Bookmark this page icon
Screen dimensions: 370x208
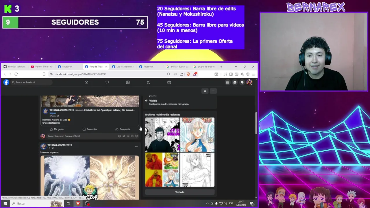(x=44, y=74)
